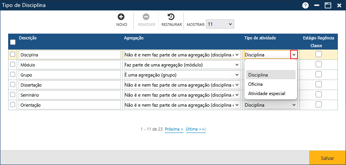Open Agregação dropdown in Grupo row

(x=182, y=75)
